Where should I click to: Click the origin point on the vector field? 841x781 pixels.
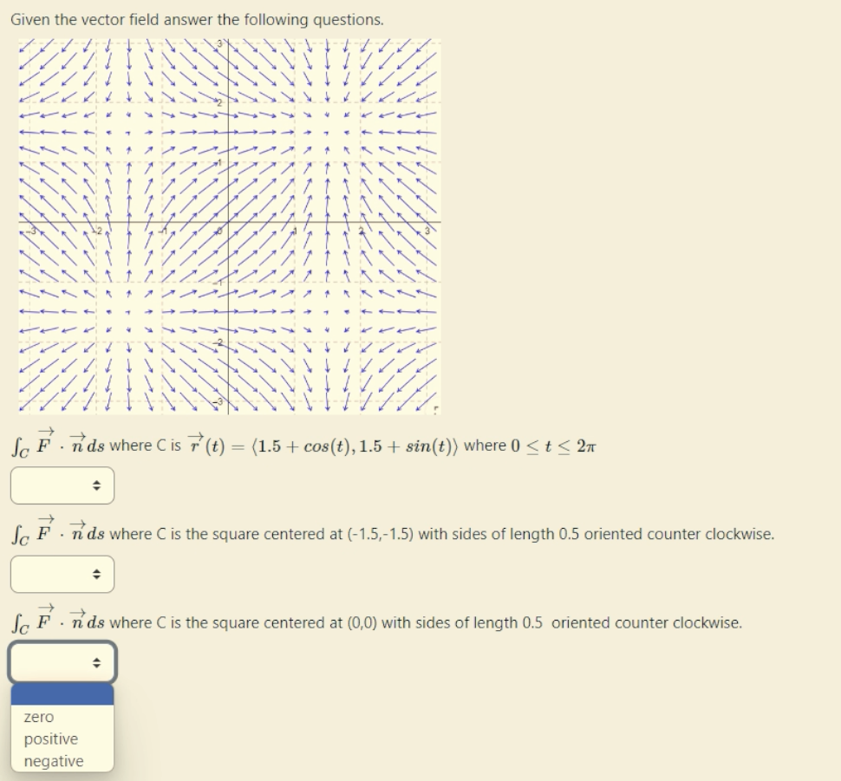point(228,224)
